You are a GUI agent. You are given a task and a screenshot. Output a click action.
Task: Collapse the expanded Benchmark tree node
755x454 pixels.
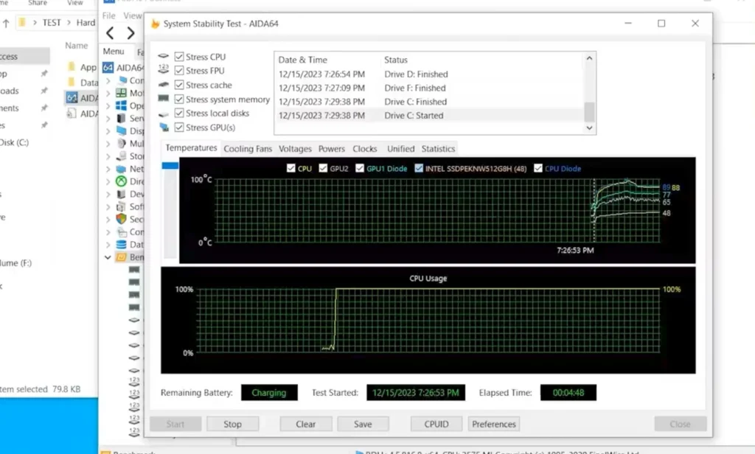pyautogui.click(x=108, y=256)
